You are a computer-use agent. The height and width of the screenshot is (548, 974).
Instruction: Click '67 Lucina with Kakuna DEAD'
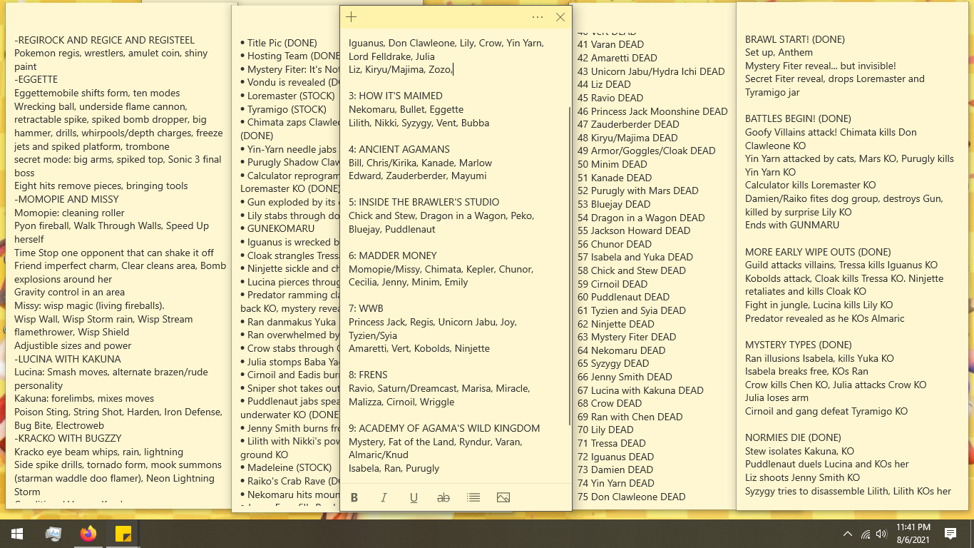(x=640, y=390)
